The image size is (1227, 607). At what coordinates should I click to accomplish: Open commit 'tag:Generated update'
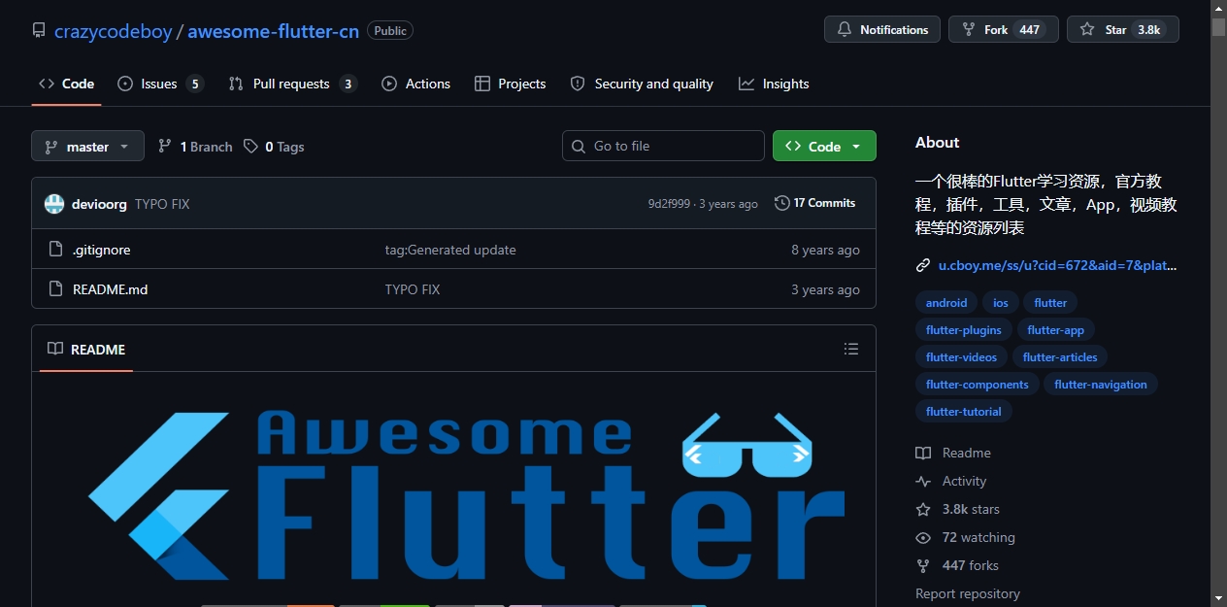click(450, 250)
